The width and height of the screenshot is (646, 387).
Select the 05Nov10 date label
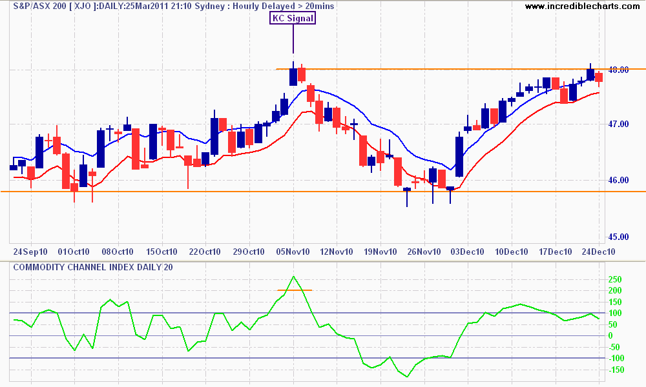pyautogui.click(x=293, y=252)
